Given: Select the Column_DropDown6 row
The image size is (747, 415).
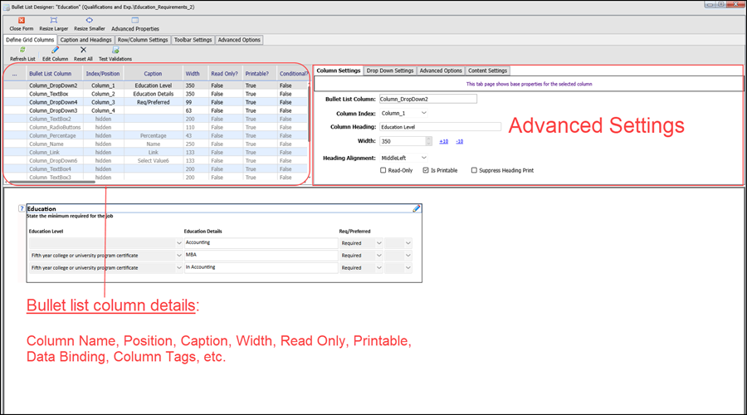Looking at the screenshot, I should click(x=156, y=160).
